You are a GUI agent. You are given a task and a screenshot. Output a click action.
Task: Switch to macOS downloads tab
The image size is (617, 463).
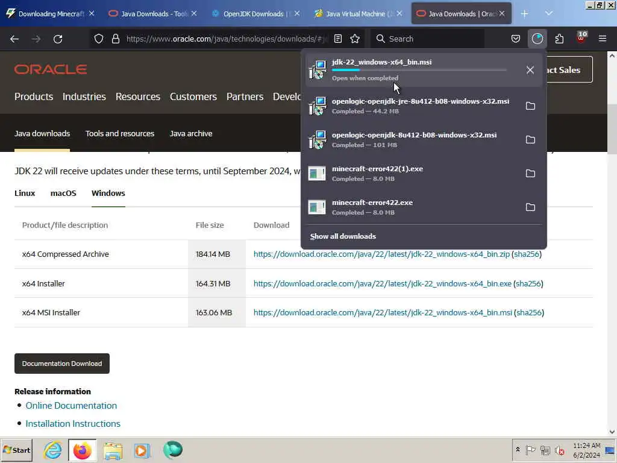point(63,194)
